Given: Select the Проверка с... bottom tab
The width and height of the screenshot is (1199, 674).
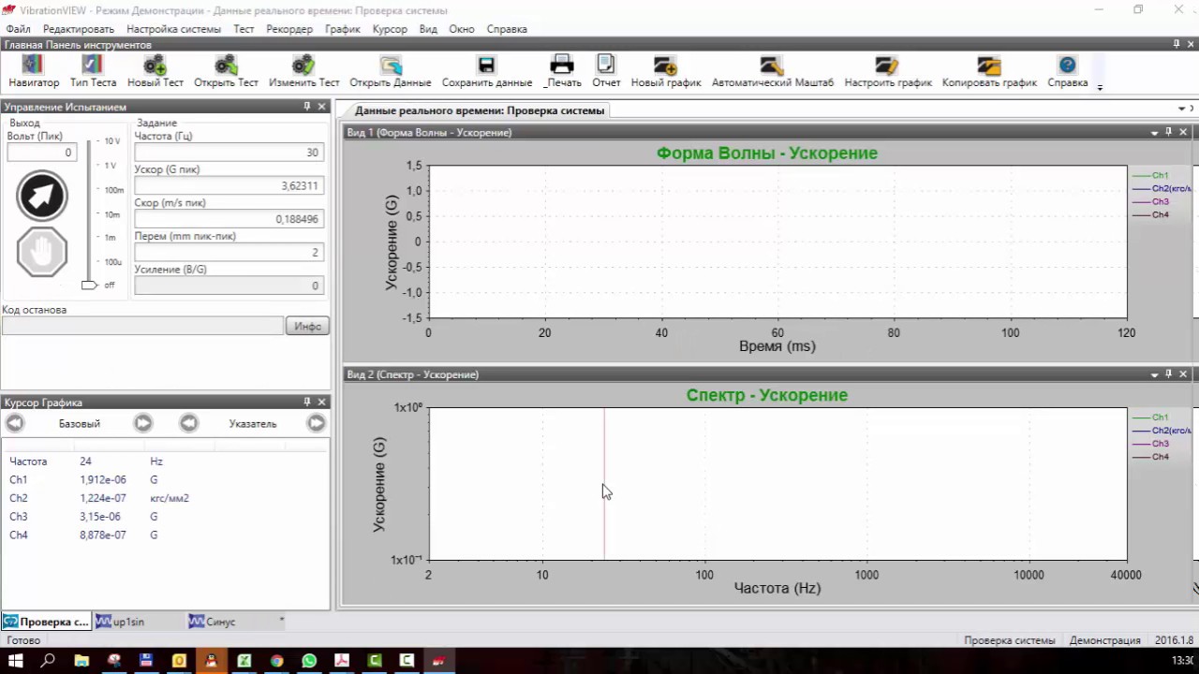Looking at the screenshot, I should click(x=46, y=622).
